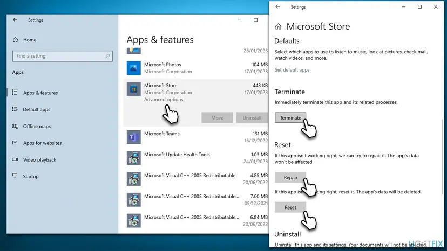The image size is (447, 251).
Task: Click icon of 4.85 MB Visual C++ 2005 entry
Action: [134, 179]
